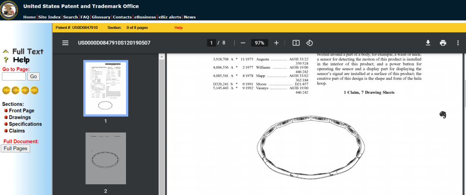Viewport: 466px width, 195px height.
Task: Click the Go button
Action: [x=33, y=77]
